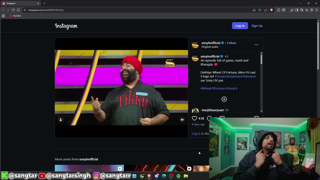
Task: Open the zoom magnifier in the address bar
Action: (x=260, y=10)
